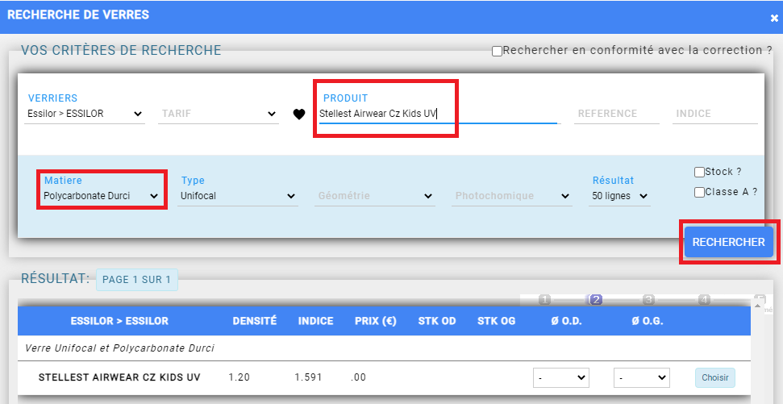This screenshot has width=783, height=404.
Task: Click the PAGE 1 SUR 1 badge
Action: (x=137, y=280)
